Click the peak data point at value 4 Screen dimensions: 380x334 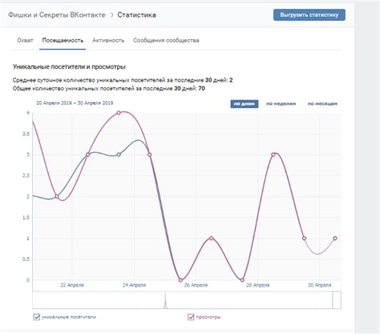tap(119, 113)
